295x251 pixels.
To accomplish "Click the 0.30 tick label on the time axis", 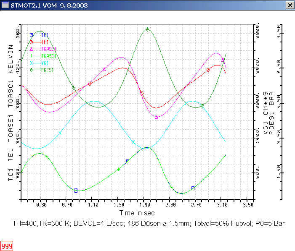I will tap(41, 205).
